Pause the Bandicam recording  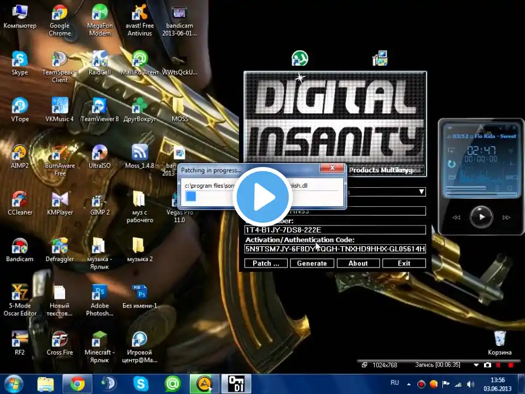click(x=499, y=365)
